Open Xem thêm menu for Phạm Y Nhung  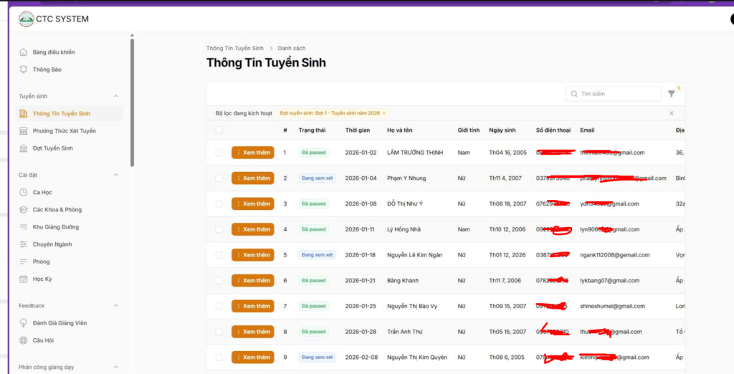253,178
